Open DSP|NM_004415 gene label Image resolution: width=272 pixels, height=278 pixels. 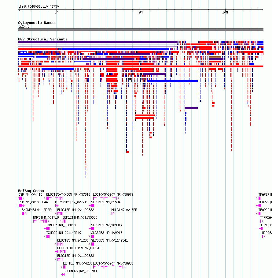[x=31, y=194]
